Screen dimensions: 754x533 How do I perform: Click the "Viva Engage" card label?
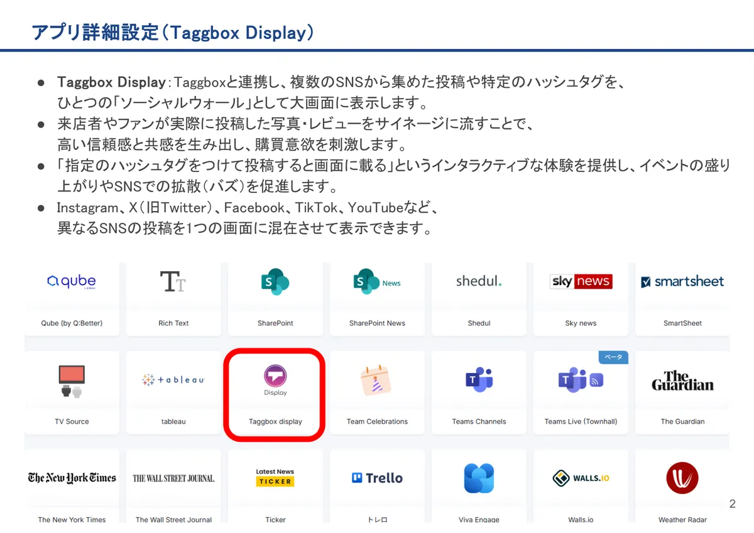(479, 520)
